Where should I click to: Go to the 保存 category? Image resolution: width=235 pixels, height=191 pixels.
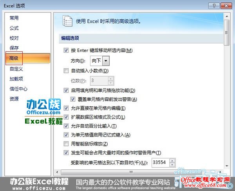click(14, 48)
